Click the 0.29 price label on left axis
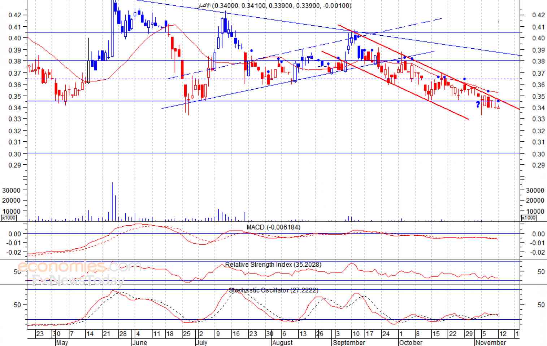Screen dimensions: 547x346 tap(14, 165)
